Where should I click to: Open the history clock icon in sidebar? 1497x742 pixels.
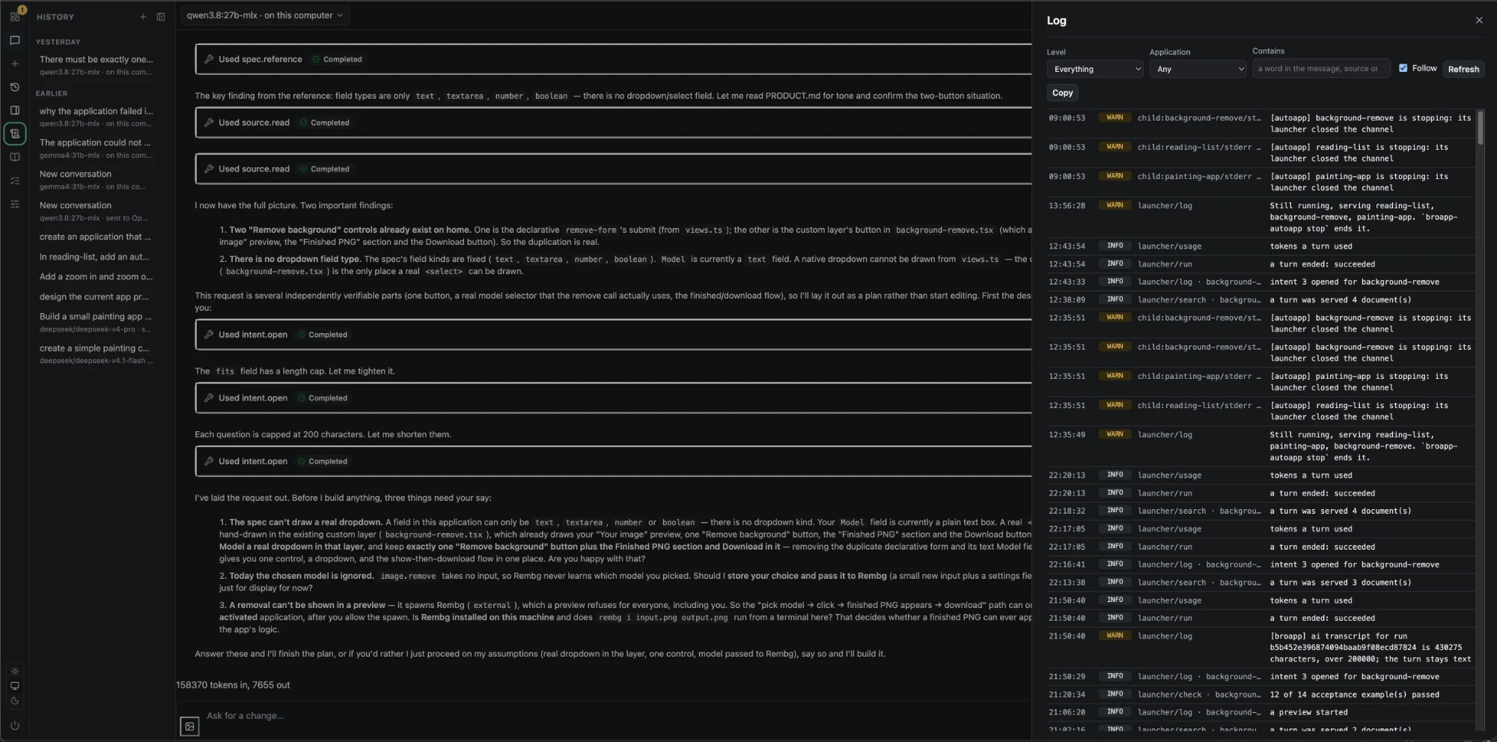click(15, 87)
